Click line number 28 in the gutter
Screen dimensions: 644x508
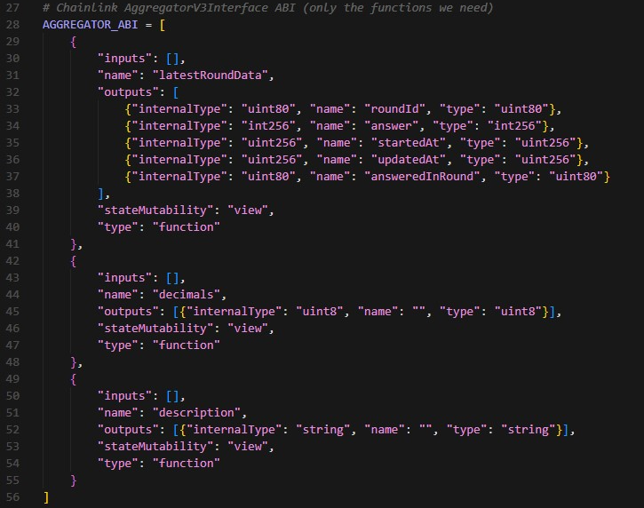[12, 25]
